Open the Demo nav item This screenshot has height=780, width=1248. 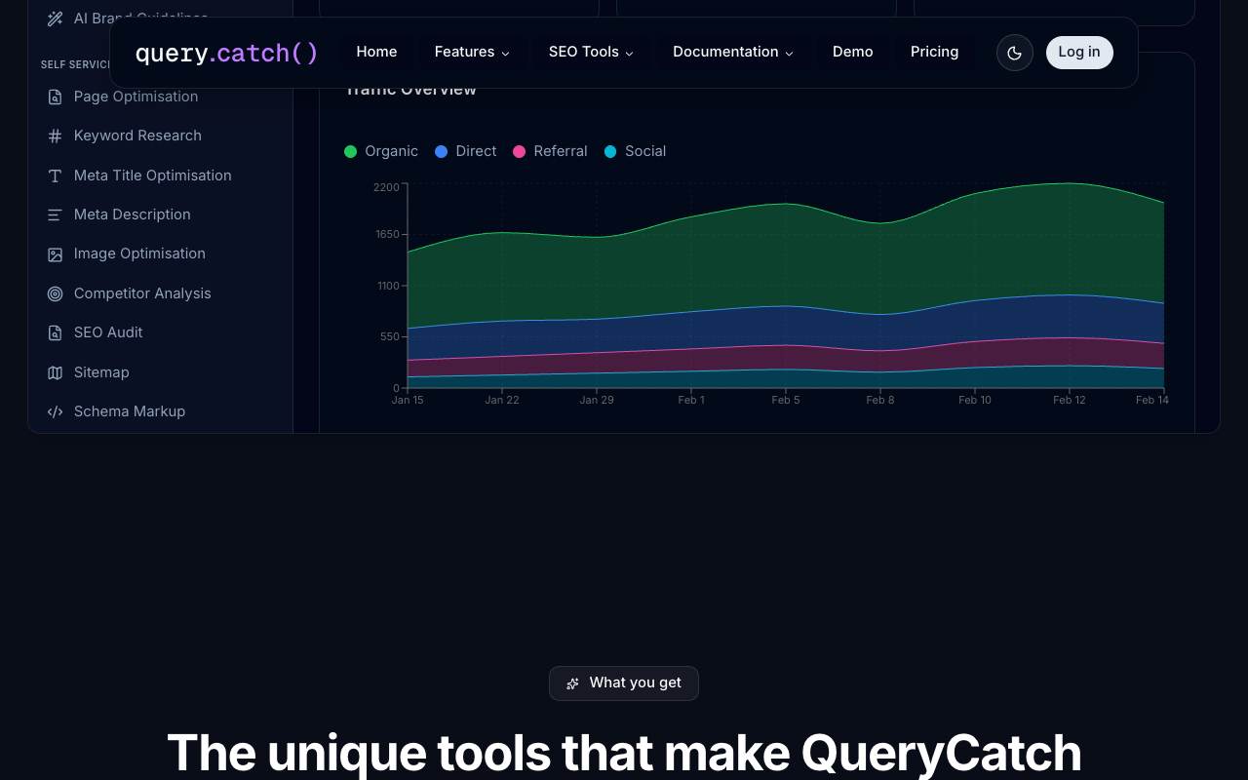(853, 52)
